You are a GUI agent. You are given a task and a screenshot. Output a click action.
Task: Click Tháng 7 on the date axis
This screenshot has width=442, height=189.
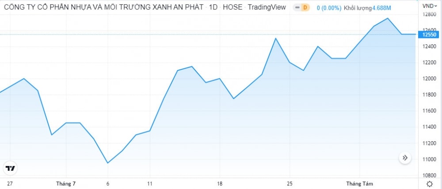(66, 184)
